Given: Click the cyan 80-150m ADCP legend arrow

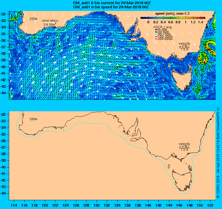Looking at the screenshot, I should click(x=156, y=34).
